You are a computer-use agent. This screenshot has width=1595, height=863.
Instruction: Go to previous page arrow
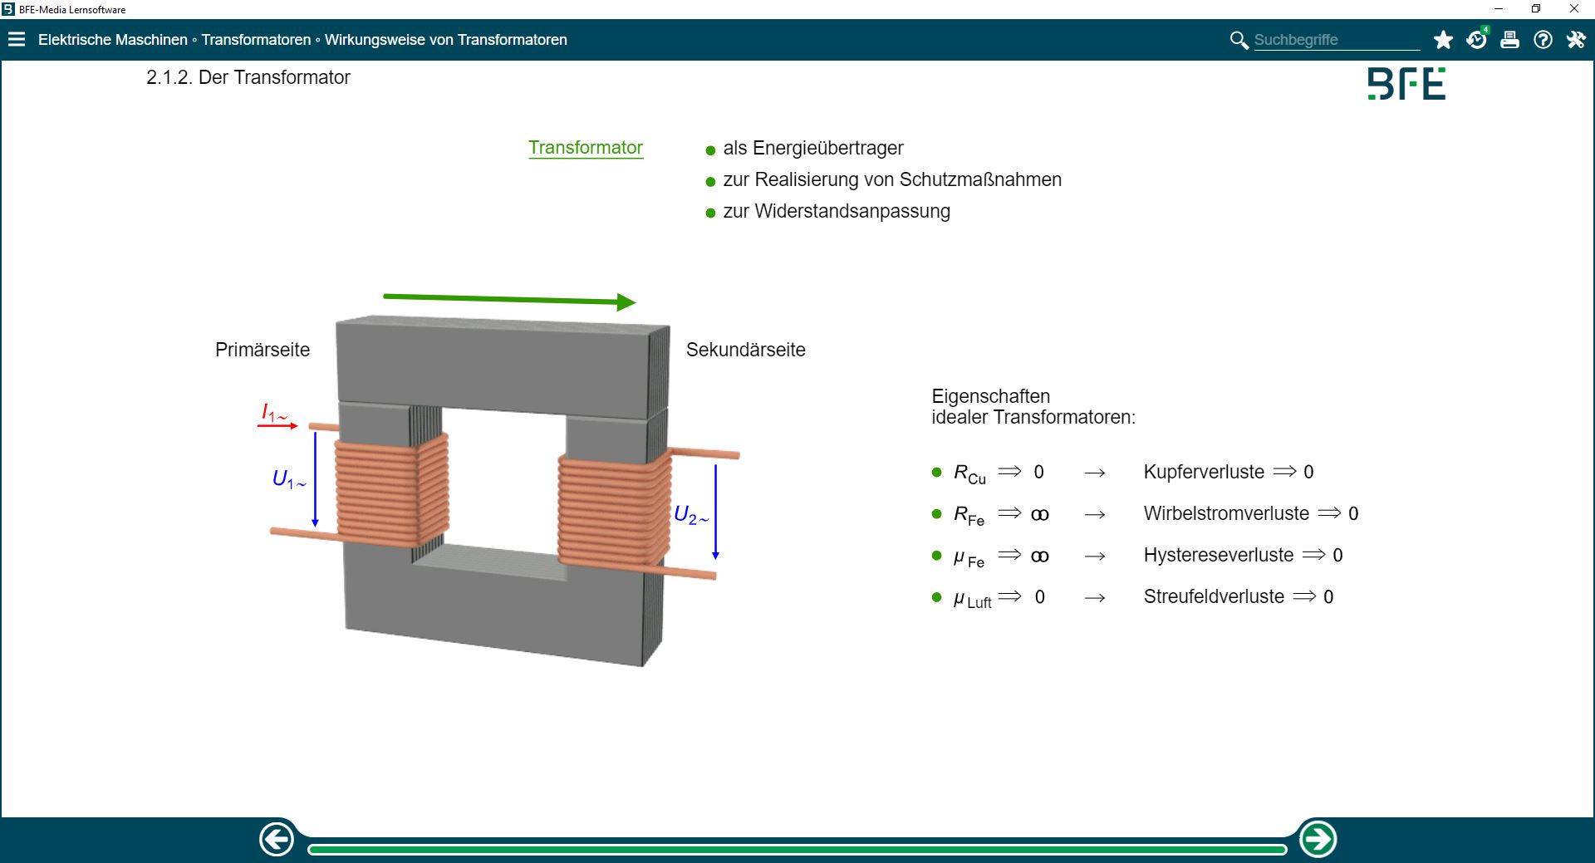277,839
